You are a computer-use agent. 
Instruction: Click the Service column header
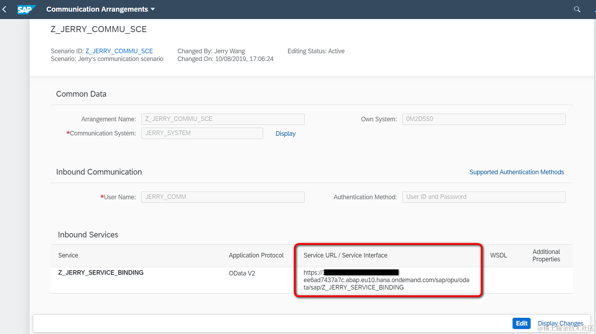pos(68,255)
